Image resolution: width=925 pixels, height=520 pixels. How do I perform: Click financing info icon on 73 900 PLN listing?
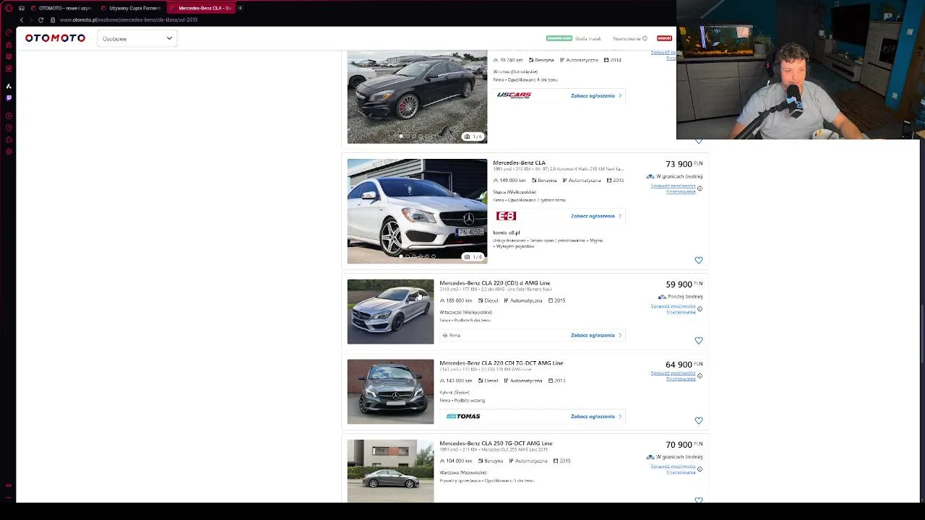[700, 188]
